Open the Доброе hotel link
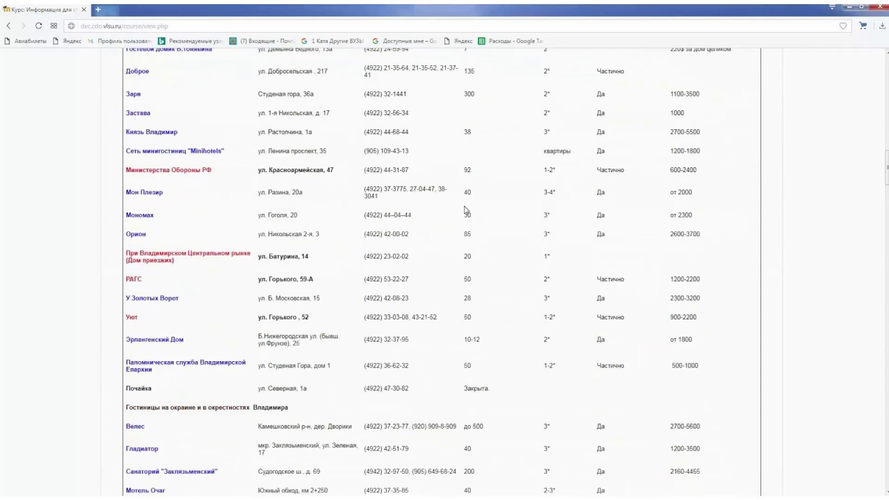This screenshot has height=500, width=889. tap(137, 71)
